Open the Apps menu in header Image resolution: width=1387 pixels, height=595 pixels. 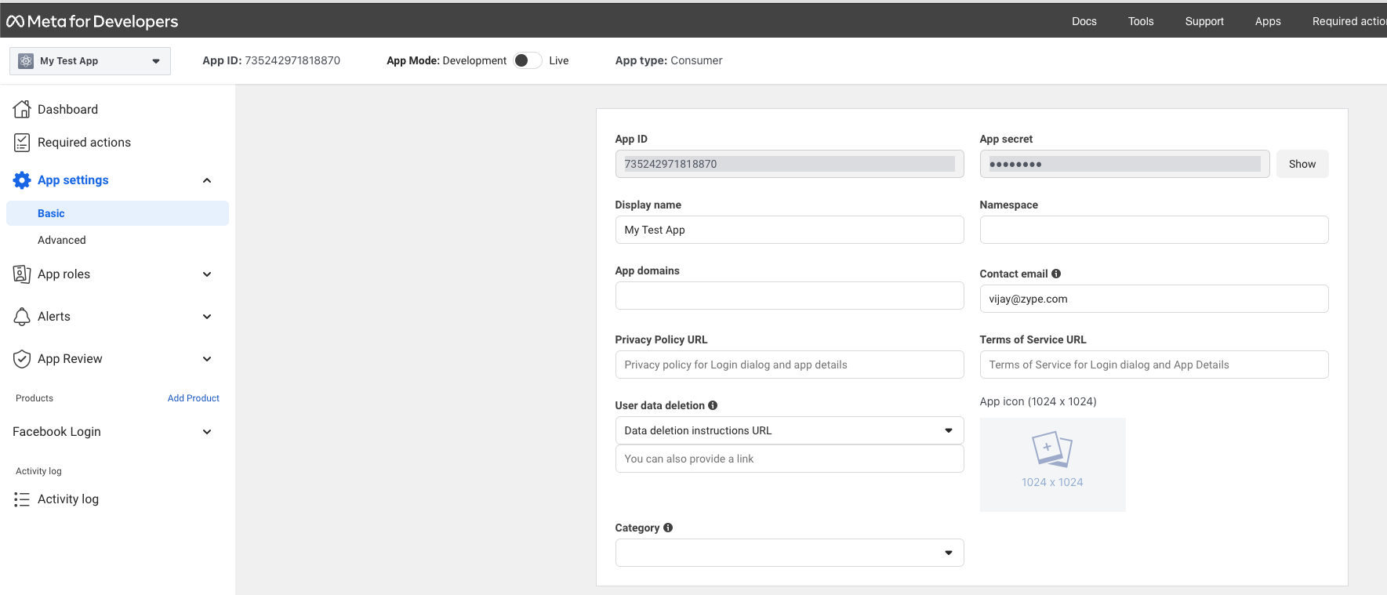[x=1268, y=21]
